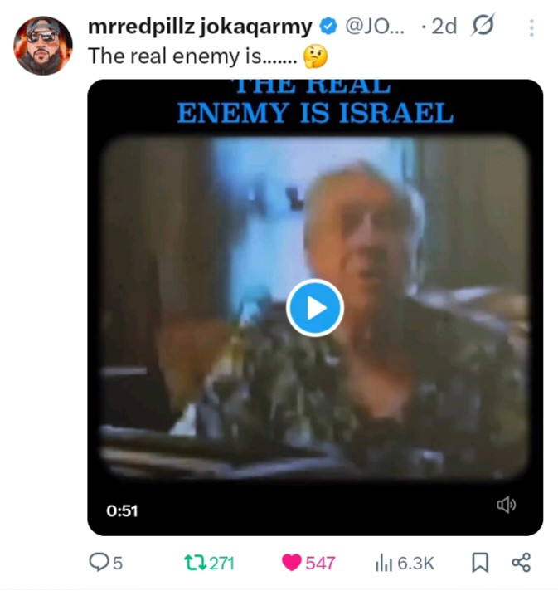The image size is (558, 591).
Task: Click the @JO... handle
Action: coord(375,27)
